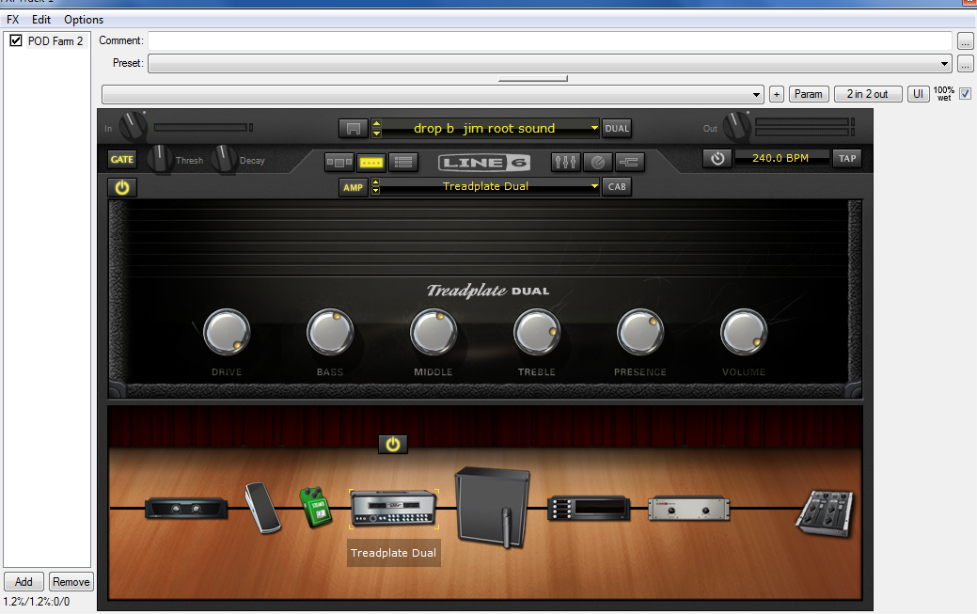977x614 pixels.
Task: Toggle the 100% wet checkbox
Action: click(965, 93)
